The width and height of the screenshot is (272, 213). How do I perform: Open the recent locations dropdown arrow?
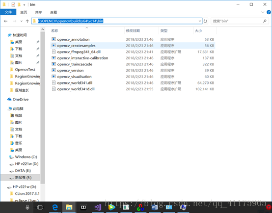tap(21, 21)
